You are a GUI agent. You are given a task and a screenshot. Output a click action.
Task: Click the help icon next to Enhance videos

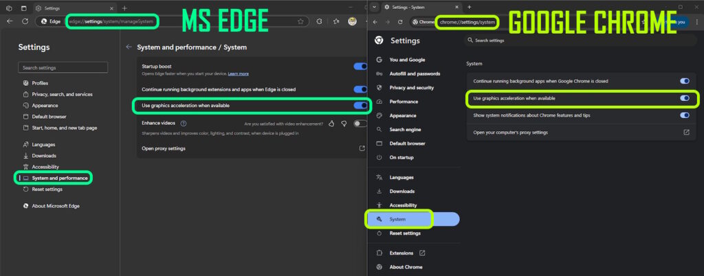tap(184, 123)
